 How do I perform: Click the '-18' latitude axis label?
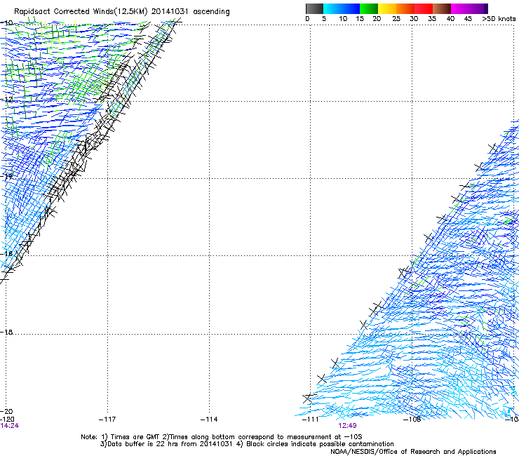(x=7, y=332)
